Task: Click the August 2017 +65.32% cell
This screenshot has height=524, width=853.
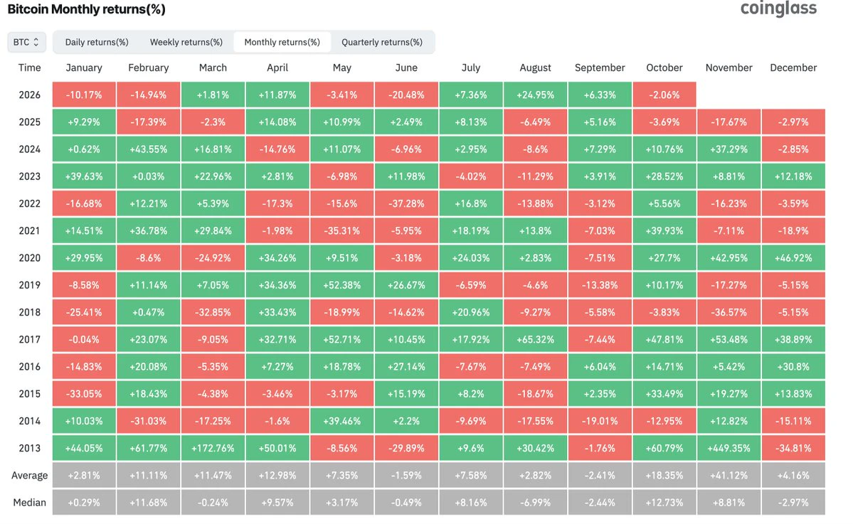Action: [535, 340]
